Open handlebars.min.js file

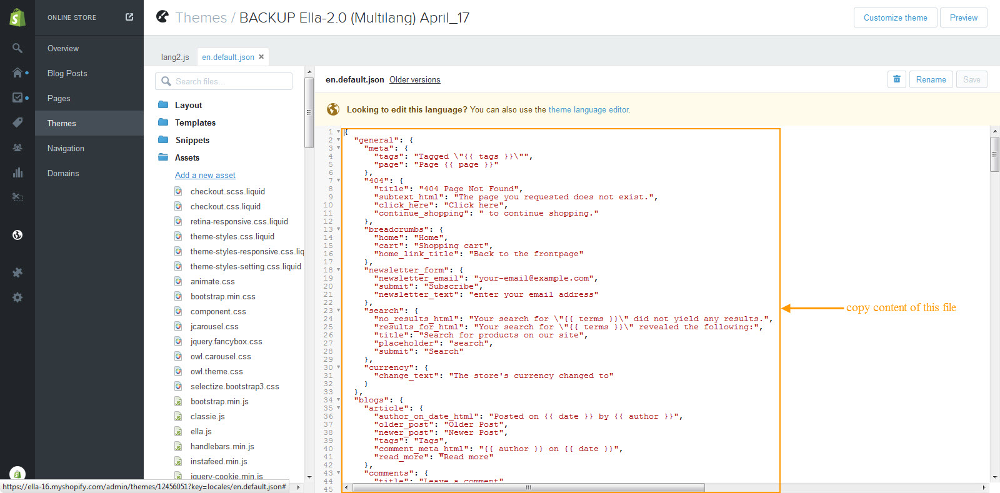point(222,446)
